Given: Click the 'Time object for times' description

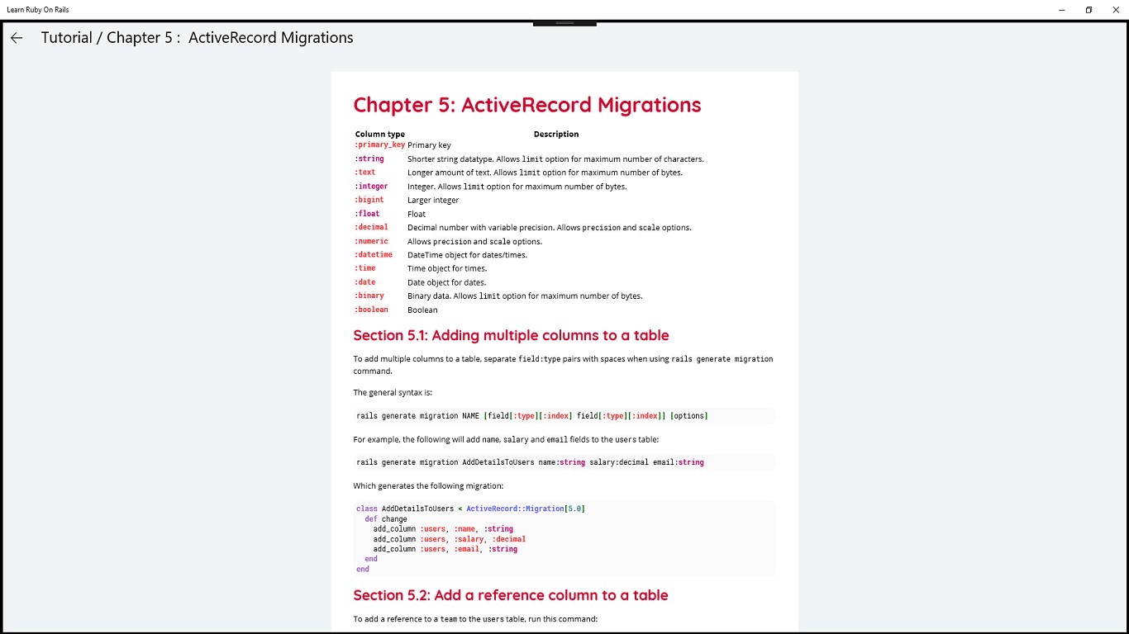Looking at the screenshot, I should [447, 268].
